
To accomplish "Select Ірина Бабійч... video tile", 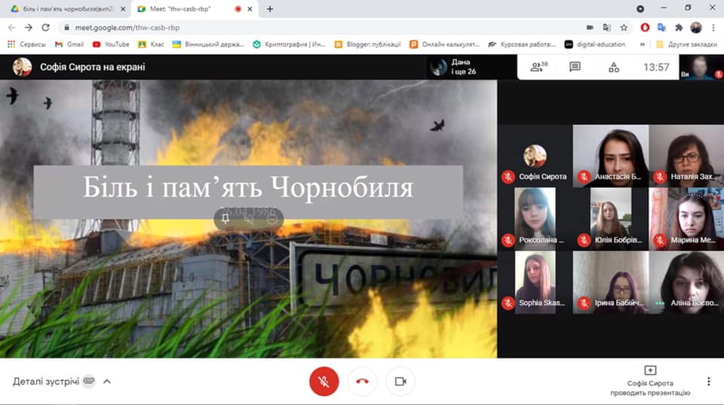I will (610, 282).
